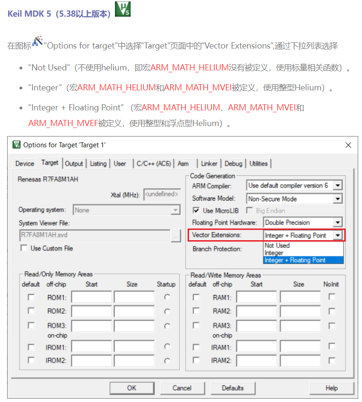
Task: Click the Defaults button
Action: pos(233,388)
